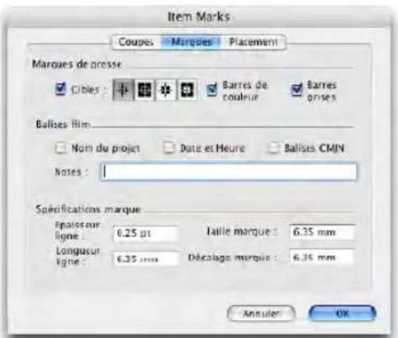Click the Spécifications marque section heading
The height and width of the screenshot is (338, 398).
click(x=88, y=209)
